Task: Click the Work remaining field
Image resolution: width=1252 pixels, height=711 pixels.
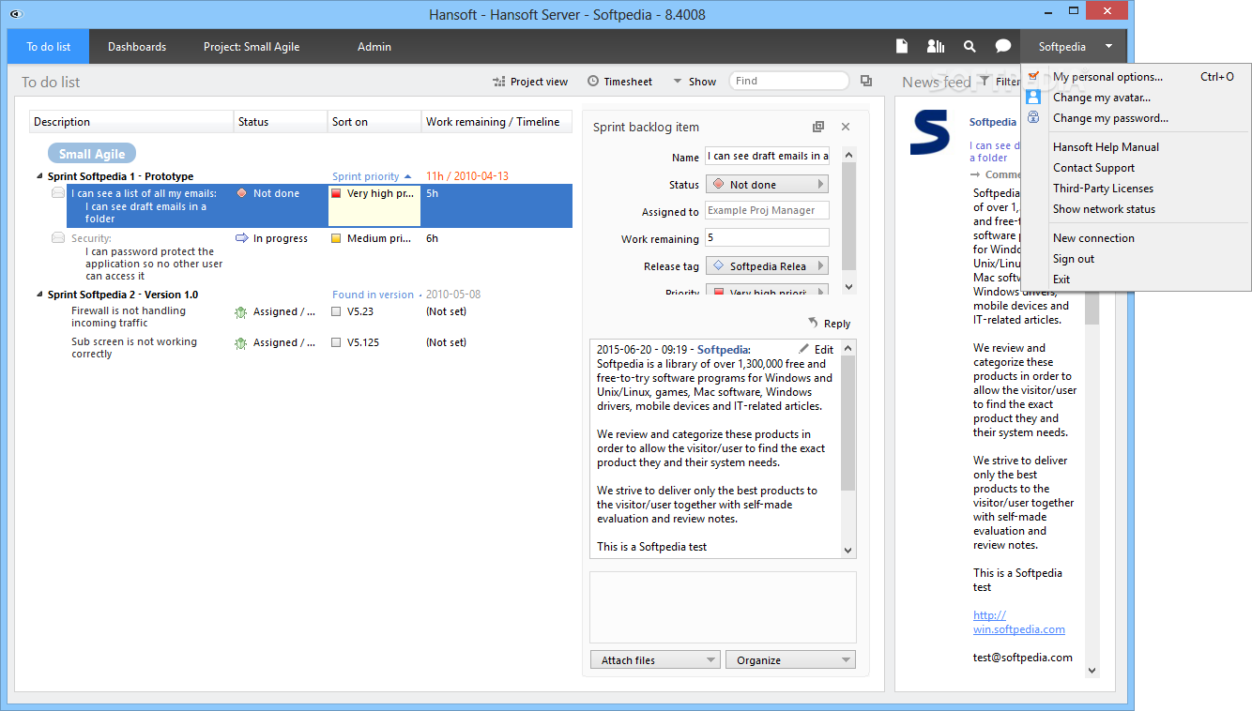Action: coord(767,238)
